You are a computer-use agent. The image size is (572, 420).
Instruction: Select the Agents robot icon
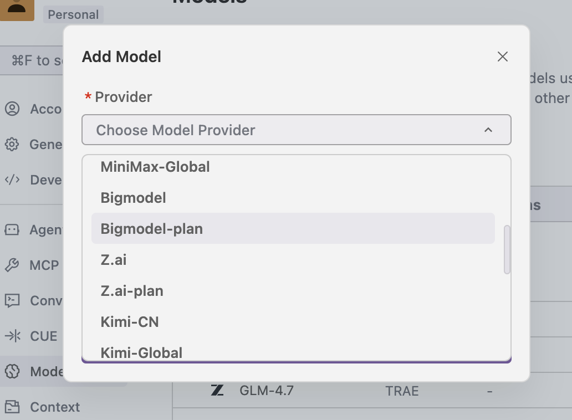[x=12, y=229]
